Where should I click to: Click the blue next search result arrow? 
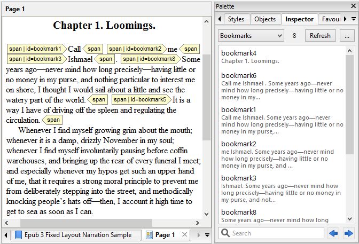click(348, 233)
